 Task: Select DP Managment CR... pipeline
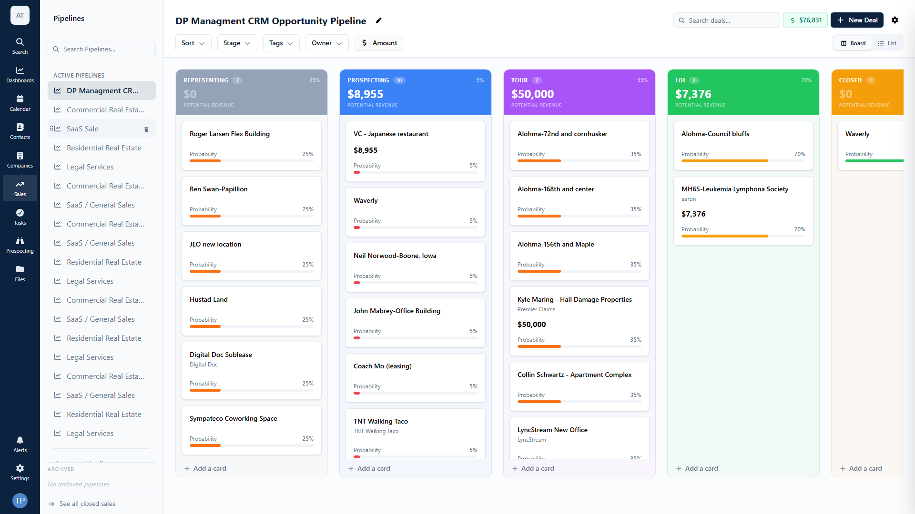click(102, 90)
